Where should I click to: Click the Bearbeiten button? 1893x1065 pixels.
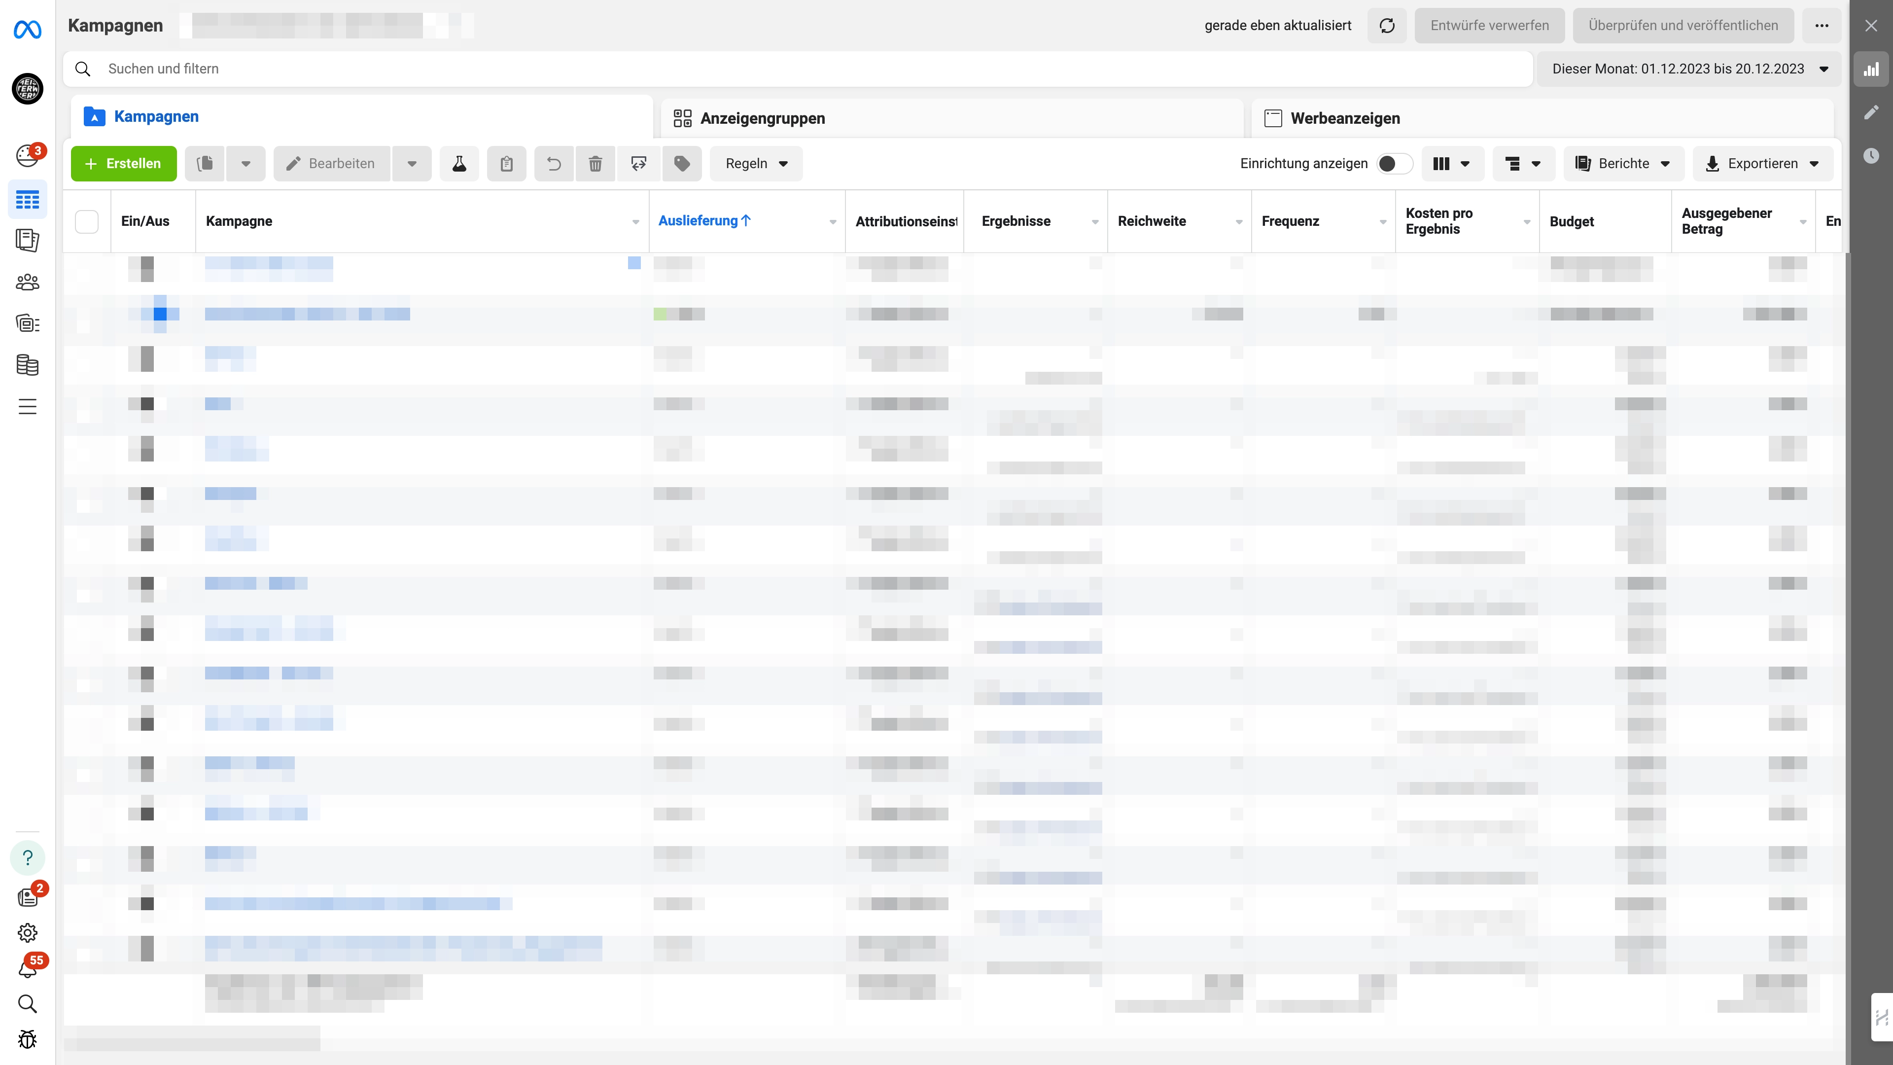point(332,163)
